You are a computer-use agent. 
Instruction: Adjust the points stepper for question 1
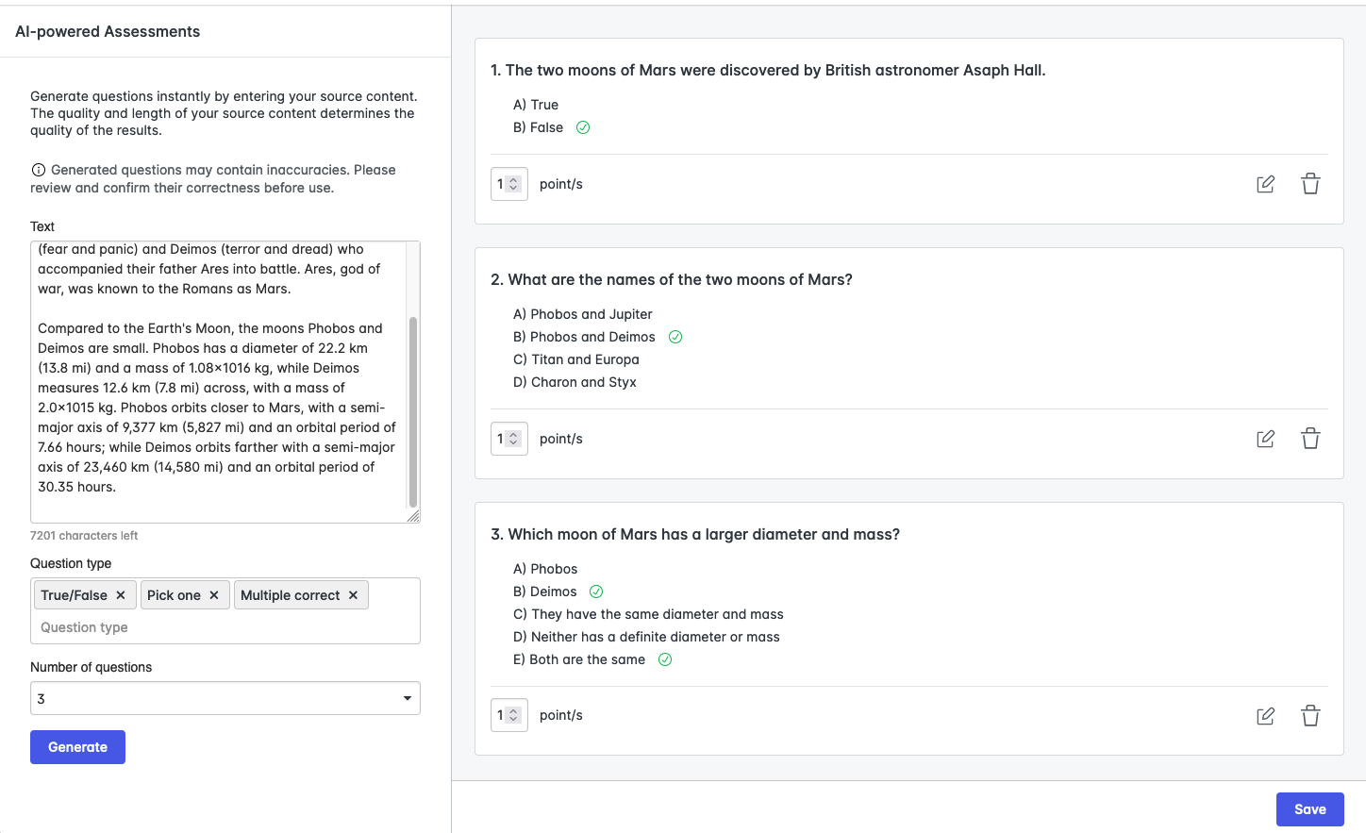point(513,184)
